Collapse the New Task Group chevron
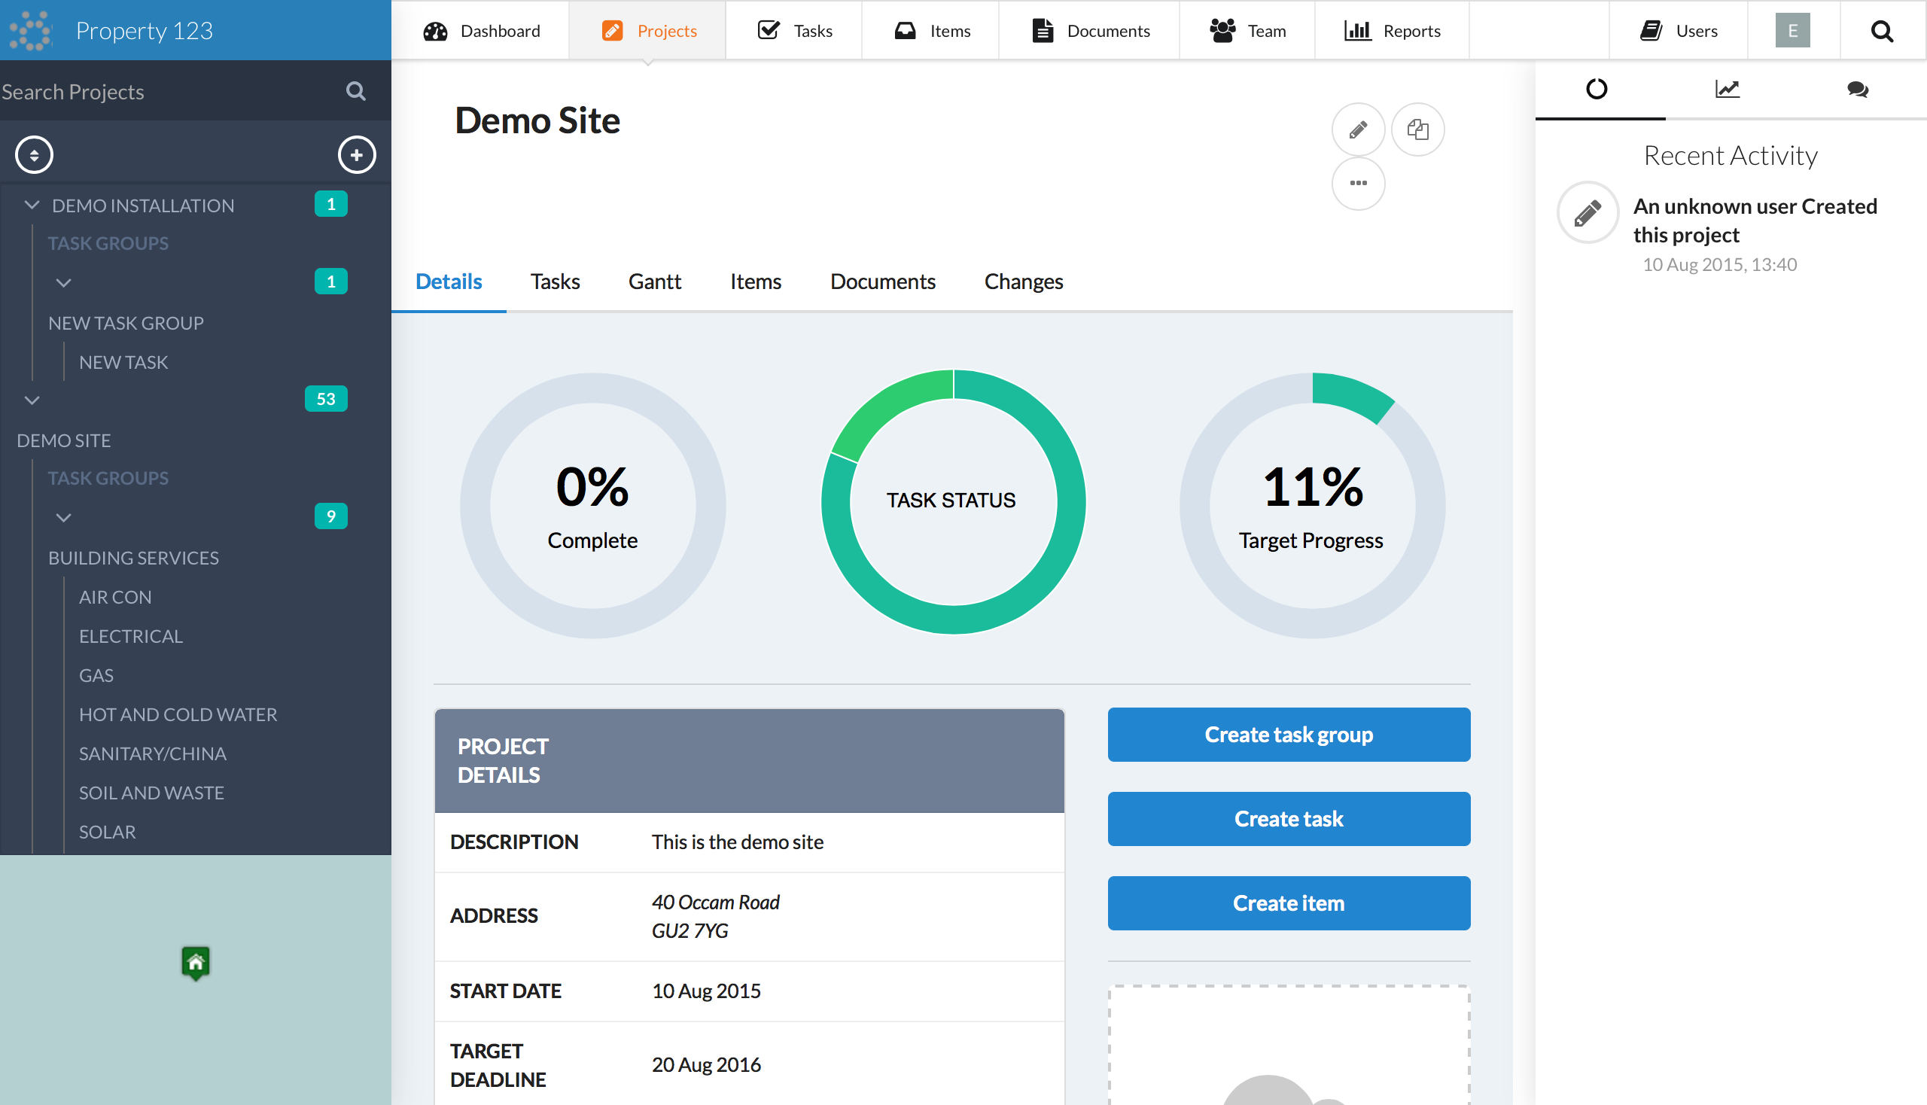This screenshot has height=1105, width=1927. 64,283
